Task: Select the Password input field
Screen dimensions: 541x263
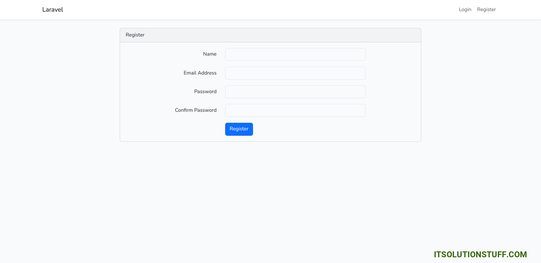Action: point(295,92)
